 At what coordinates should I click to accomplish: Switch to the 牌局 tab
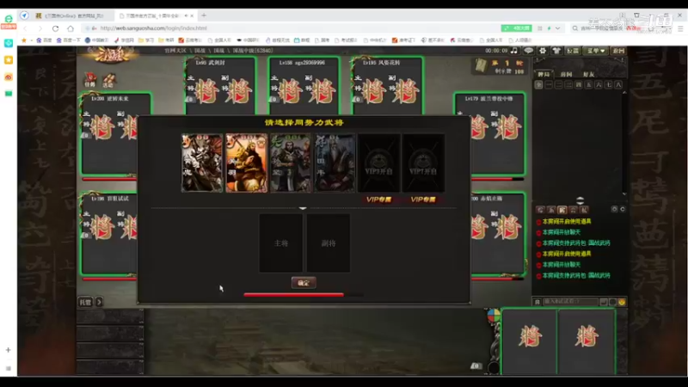coord(544,74)
